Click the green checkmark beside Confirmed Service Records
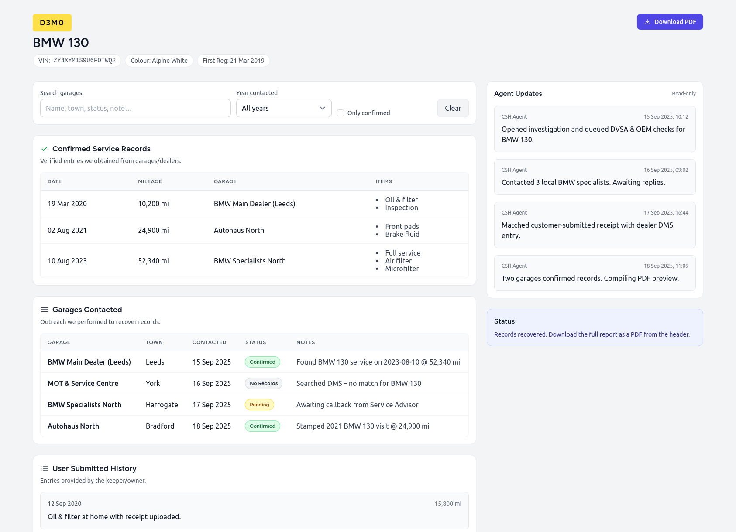The width and height of the screenshot is (736, 532). pos(45,149)
